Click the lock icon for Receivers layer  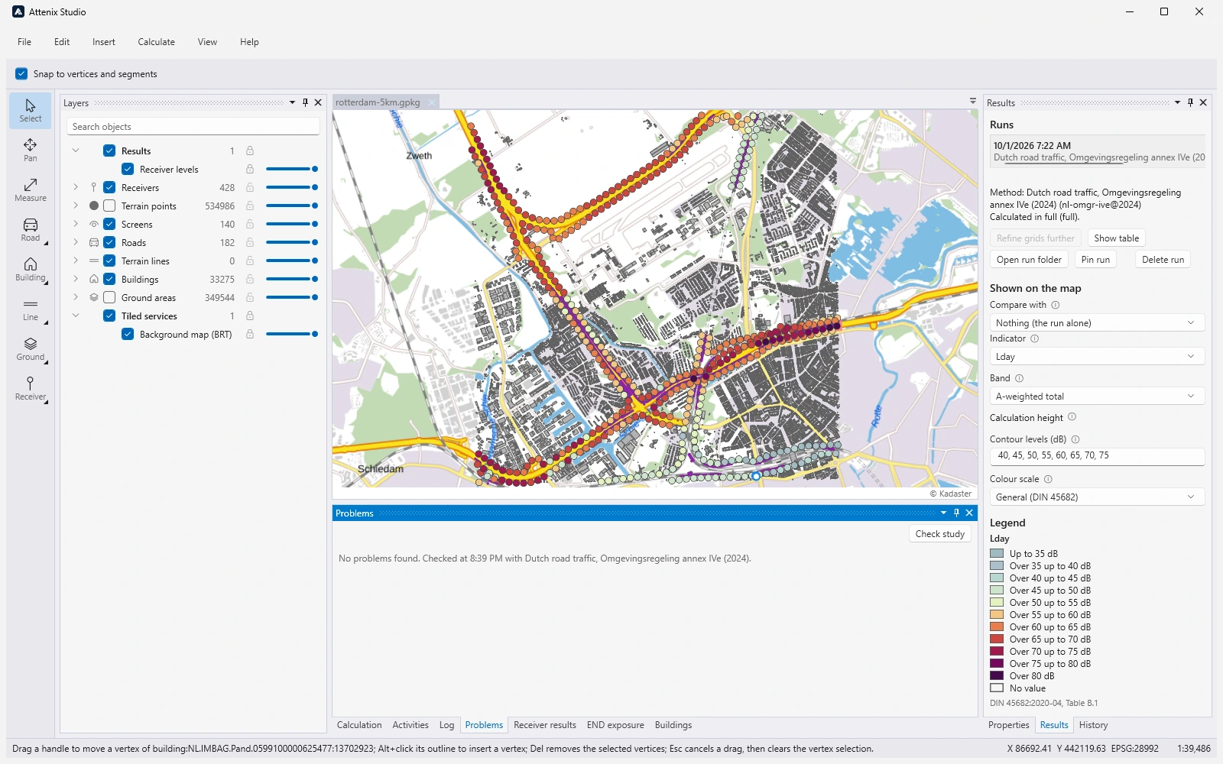(x=250, y=187)
